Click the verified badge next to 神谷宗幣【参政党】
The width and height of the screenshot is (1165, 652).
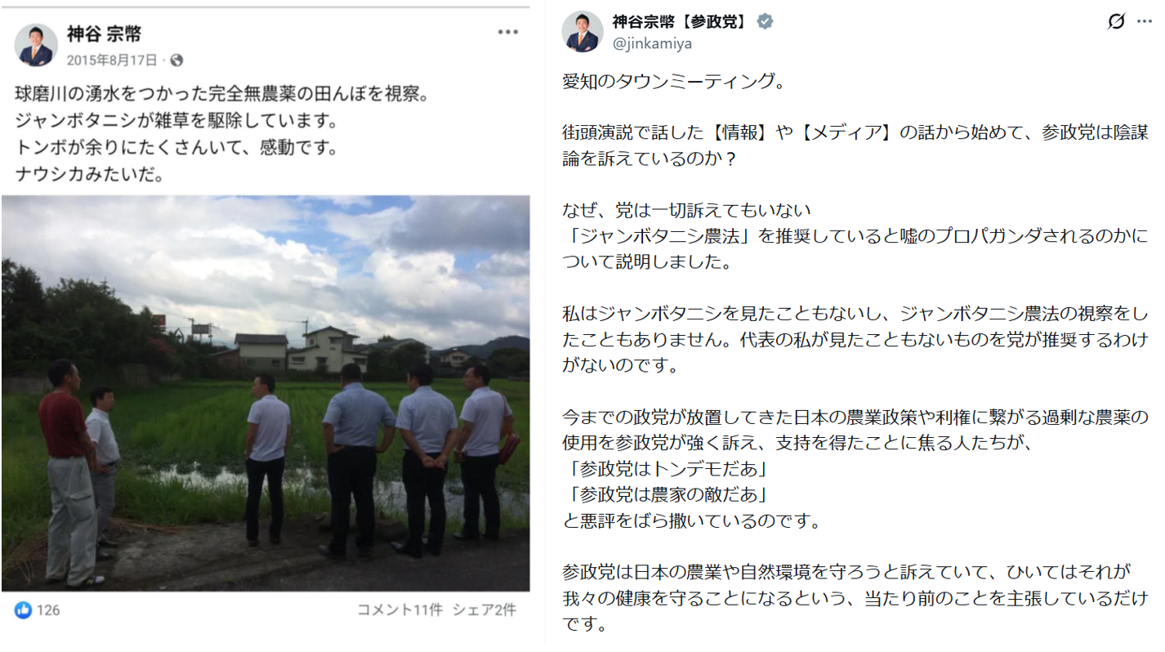pyautogui.click(x=765, y=21)
